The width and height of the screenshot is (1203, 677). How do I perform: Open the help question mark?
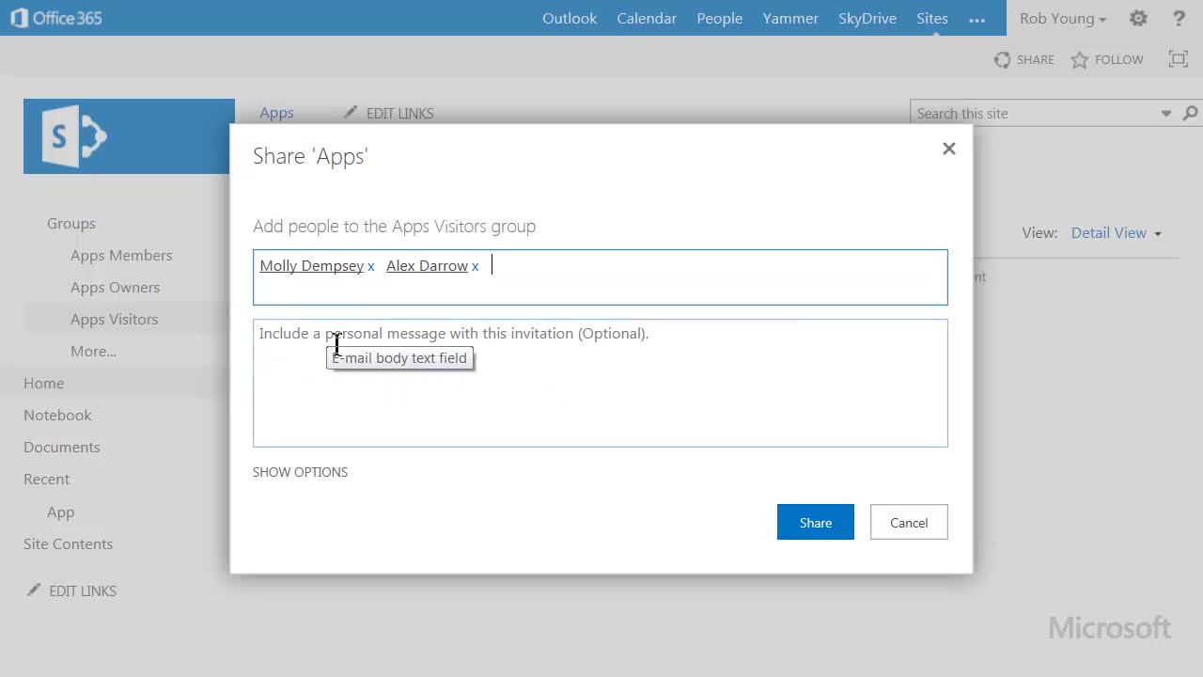1180,18
